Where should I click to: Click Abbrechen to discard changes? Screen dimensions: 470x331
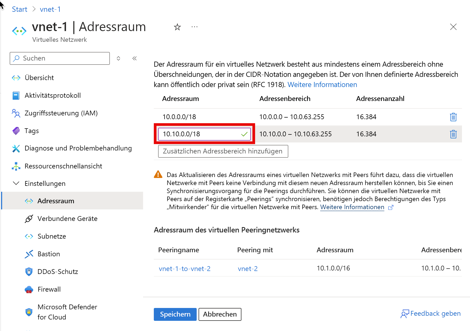220,314
